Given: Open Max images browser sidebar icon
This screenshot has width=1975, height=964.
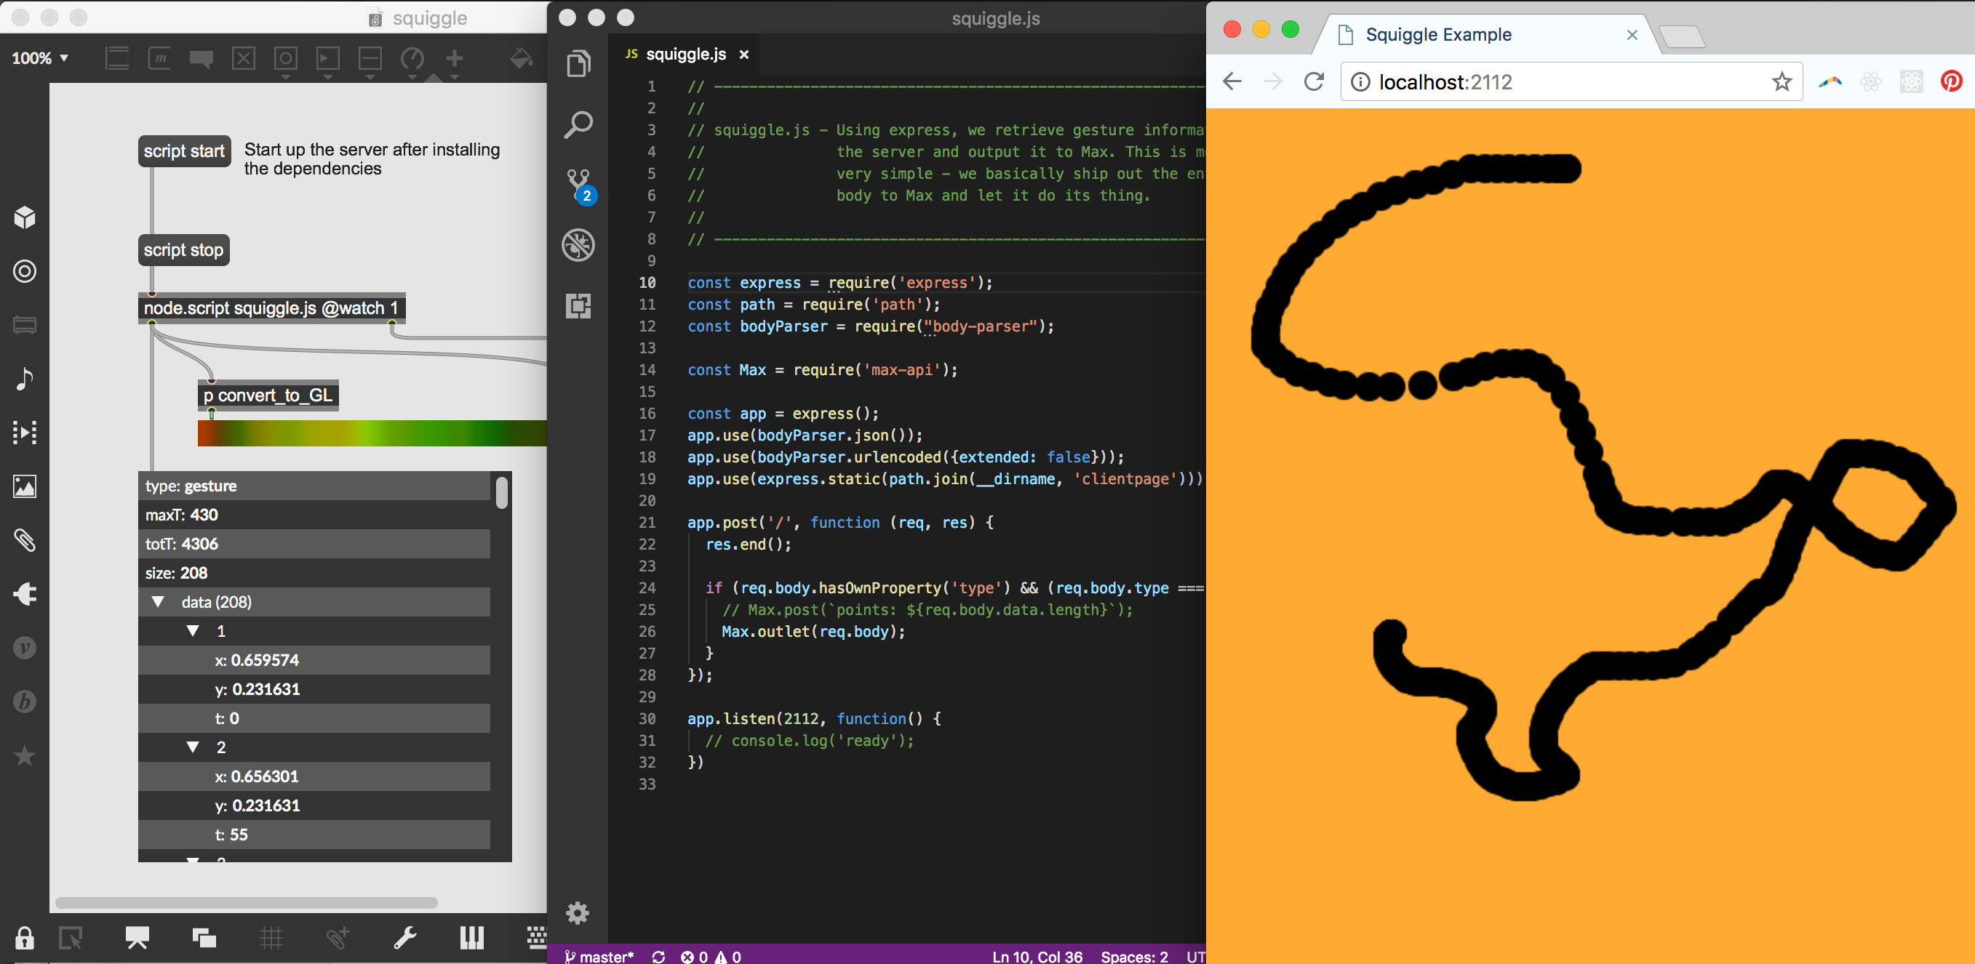Looking at the screenshot, I should tap(25, 486).
